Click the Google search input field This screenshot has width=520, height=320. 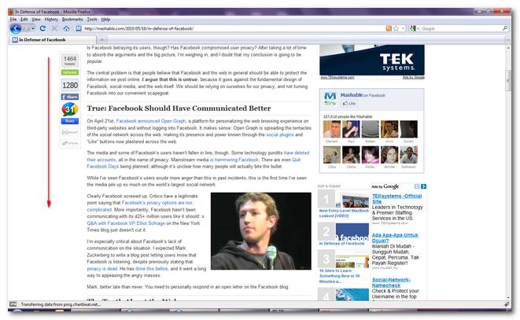[461, 28]
